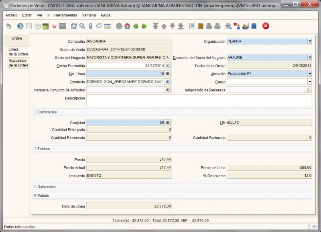This screenshot has width=321, height=232.
Task: Go to detail record with right green arrow
Action: point(144,26)
